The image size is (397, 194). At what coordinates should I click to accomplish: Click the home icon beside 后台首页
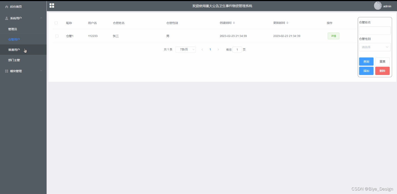(7, 7)
